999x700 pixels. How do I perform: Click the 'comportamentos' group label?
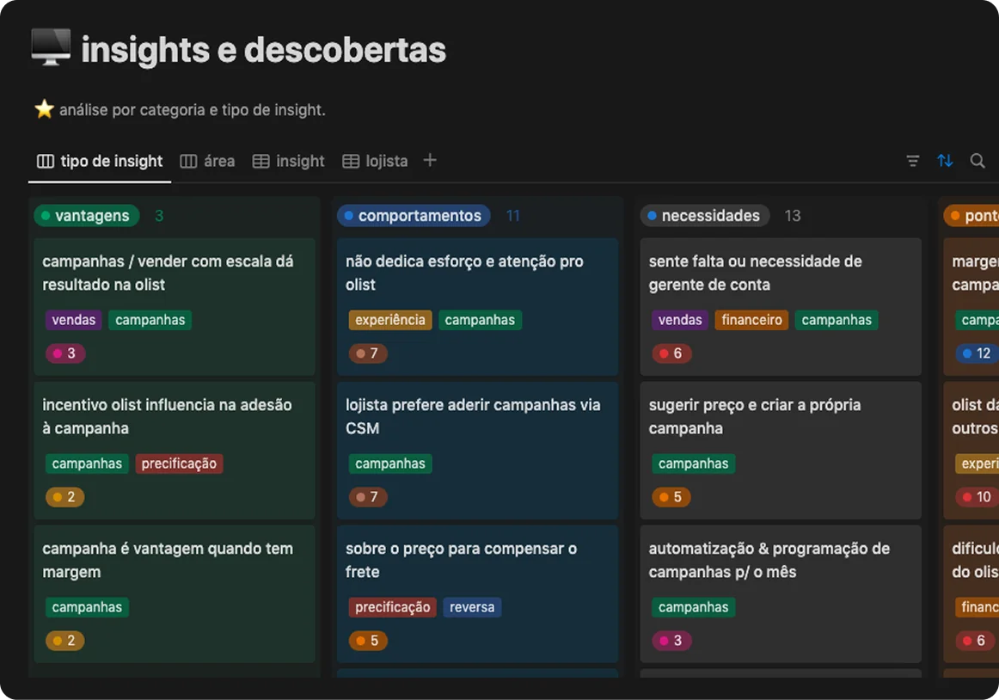[x=414, y=216]
